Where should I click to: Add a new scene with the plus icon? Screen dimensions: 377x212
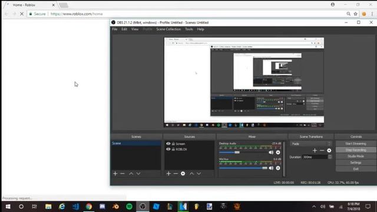115,173
